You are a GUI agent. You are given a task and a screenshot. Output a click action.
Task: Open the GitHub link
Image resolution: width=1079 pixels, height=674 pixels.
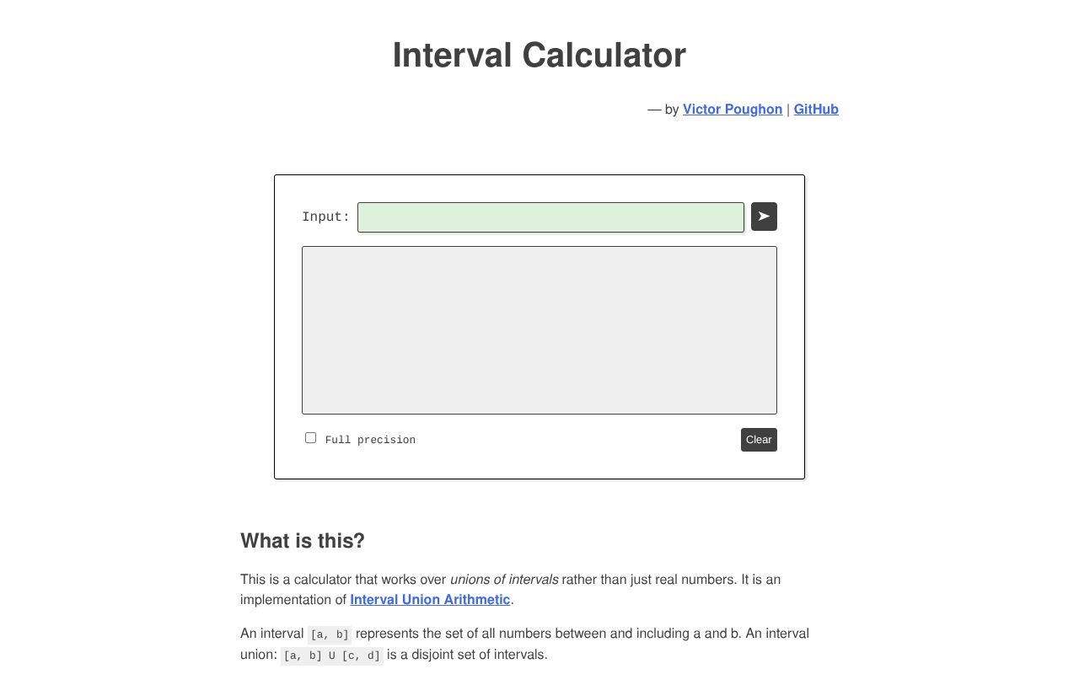click(816, 109)
